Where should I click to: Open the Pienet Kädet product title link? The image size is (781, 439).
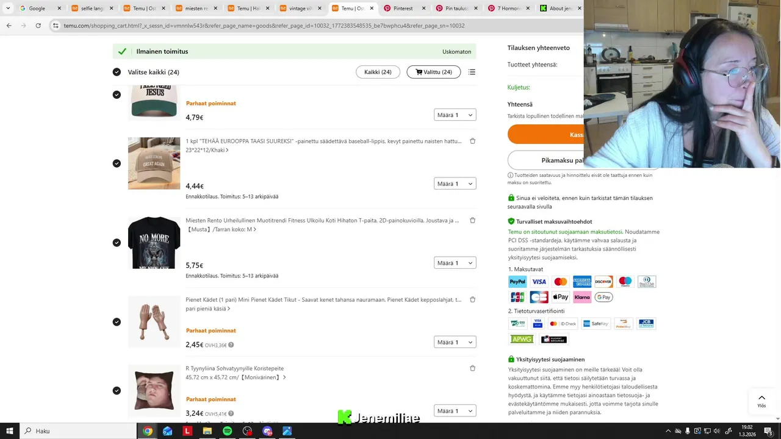323,299
